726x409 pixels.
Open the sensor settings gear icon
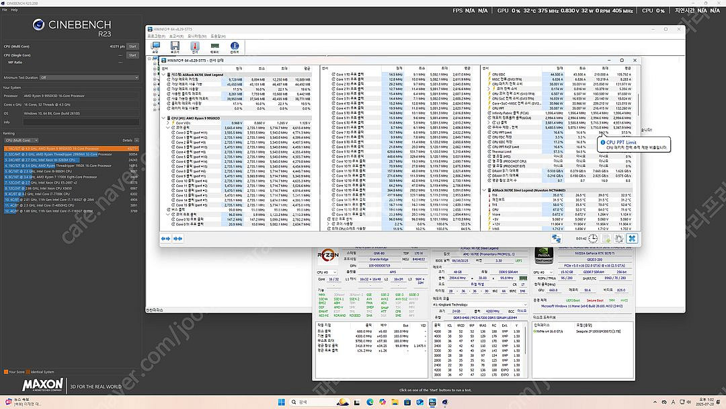[x=618, y=239]
